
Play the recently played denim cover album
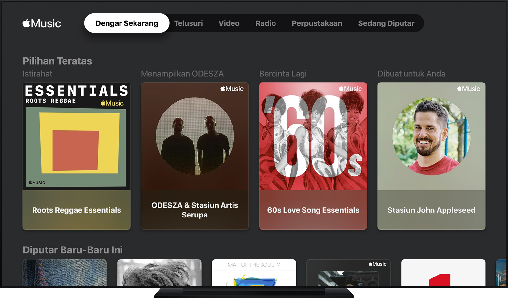(x=64, y=273)
